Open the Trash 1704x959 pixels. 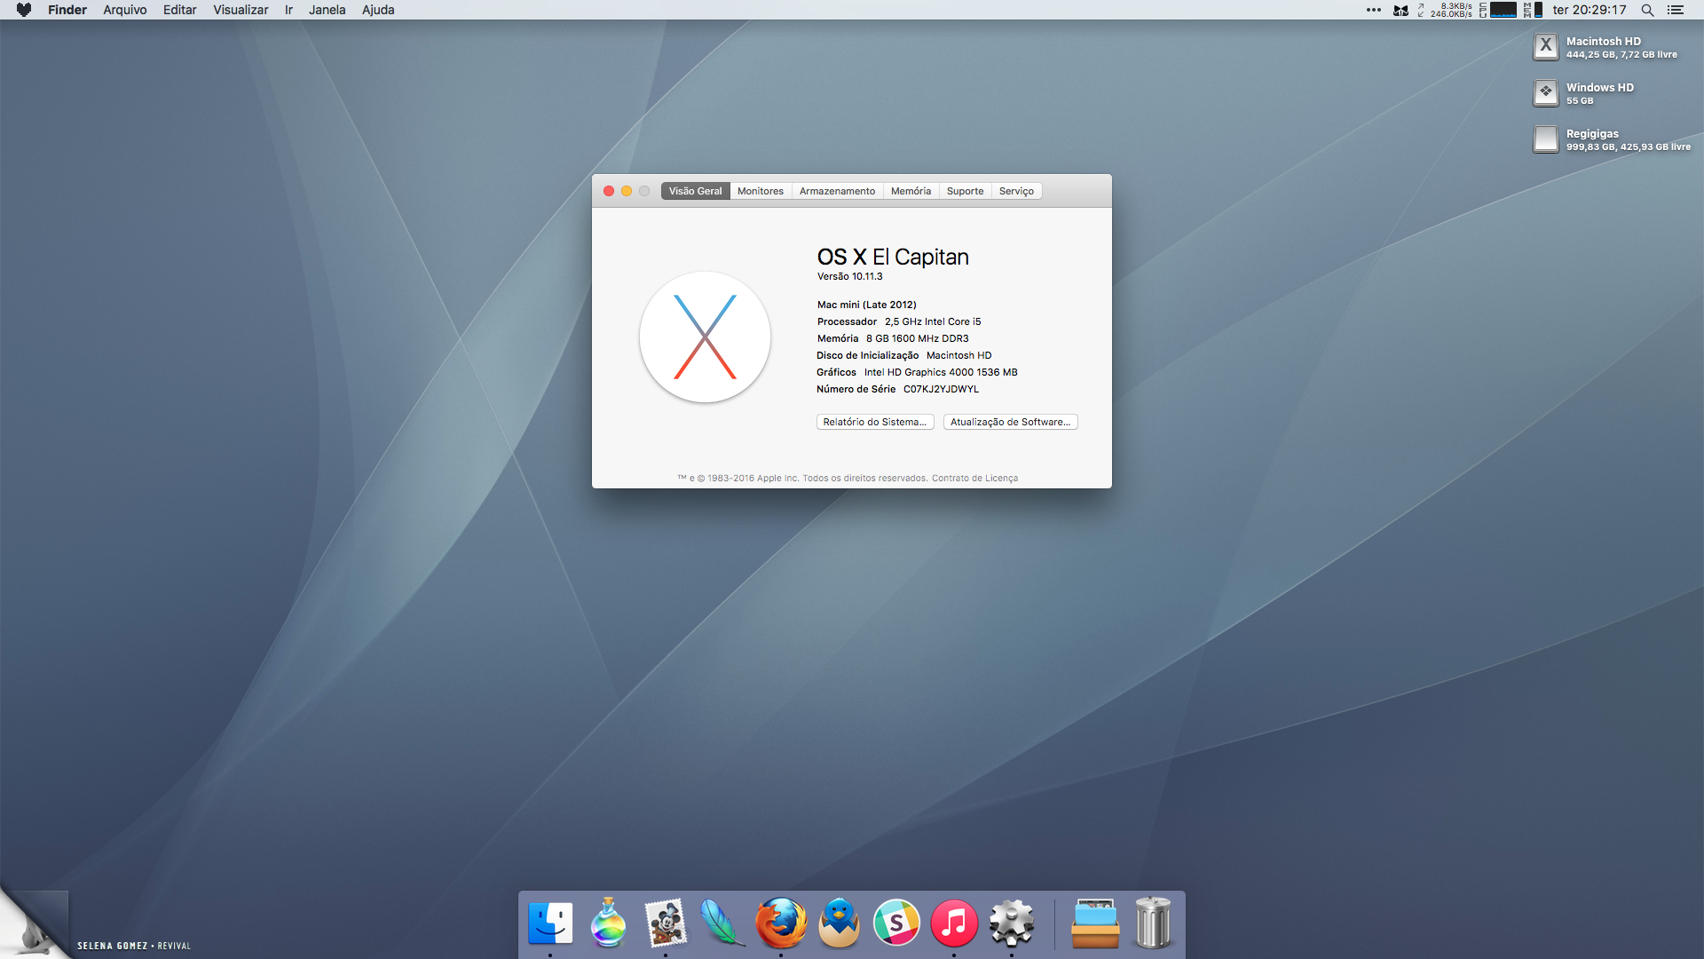(1153, 923)
